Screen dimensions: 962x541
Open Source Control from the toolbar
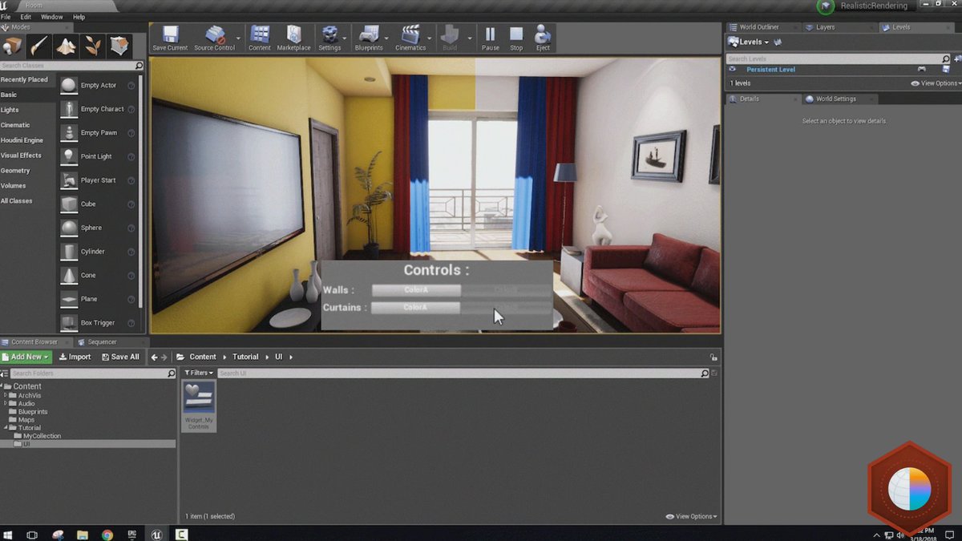pyautogui.click(x=215, y=38)
